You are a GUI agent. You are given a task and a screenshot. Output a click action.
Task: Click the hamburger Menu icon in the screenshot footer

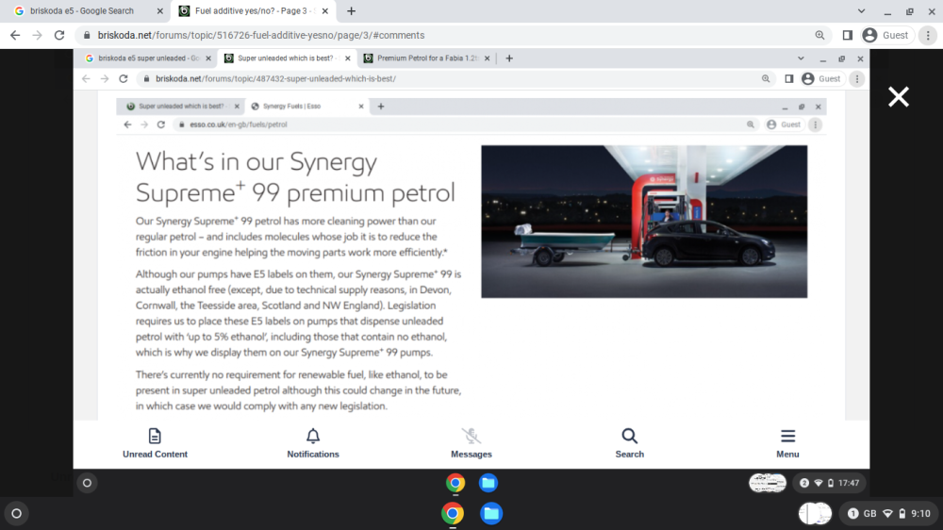pos(787,436)
